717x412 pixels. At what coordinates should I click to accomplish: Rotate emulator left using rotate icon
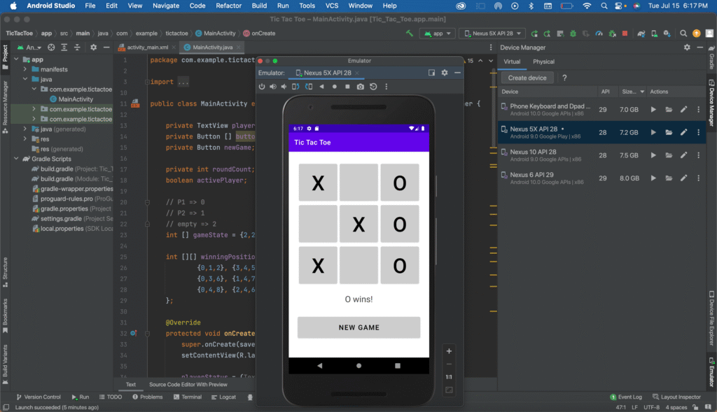295,87
